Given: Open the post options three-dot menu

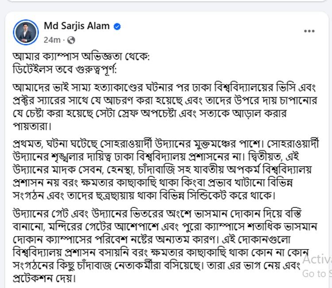Looking at the screenshot, I should 309,31.
